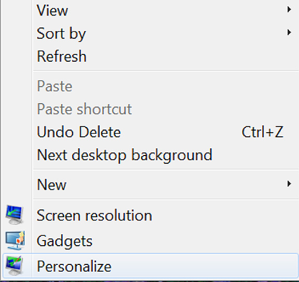The width and height of the screenshot is (299, 282).
Task: Click the Screen resolution monitor icon
Action: 15,215
